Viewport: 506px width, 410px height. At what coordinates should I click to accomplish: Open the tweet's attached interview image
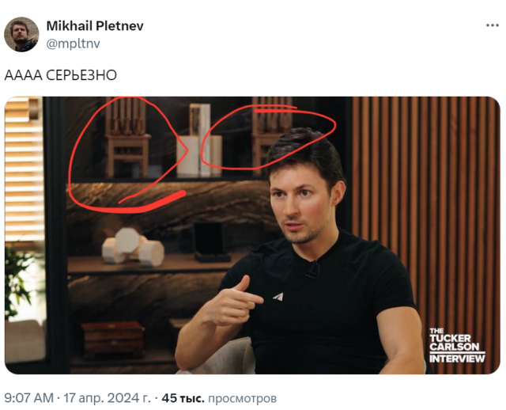(252, 235)
